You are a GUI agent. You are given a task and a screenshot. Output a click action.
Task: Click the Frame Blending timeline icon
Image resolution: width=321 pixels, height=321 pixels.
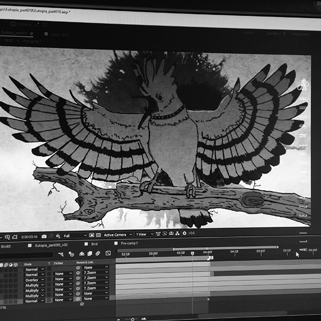(x=90, y=254)
